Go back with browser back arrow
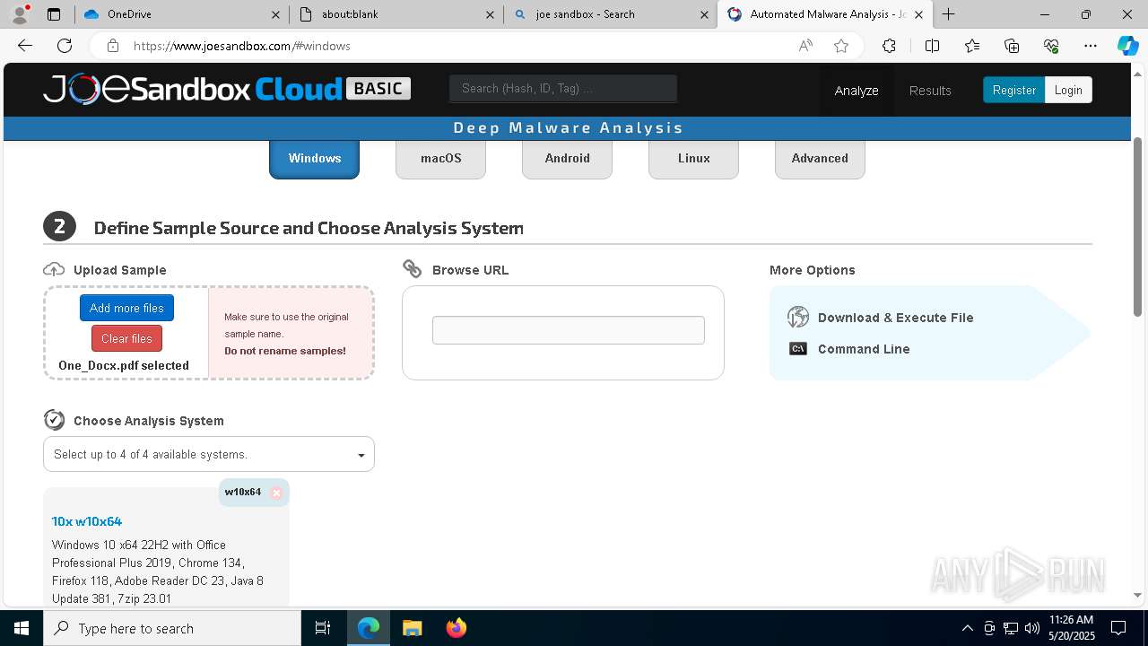The width and height of the screenshot is (1148, 646). [25, 46]
